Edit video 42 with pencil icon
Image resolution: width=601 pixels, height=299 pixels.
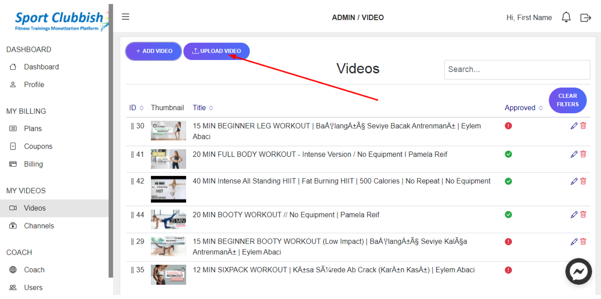tap(574, 181)
